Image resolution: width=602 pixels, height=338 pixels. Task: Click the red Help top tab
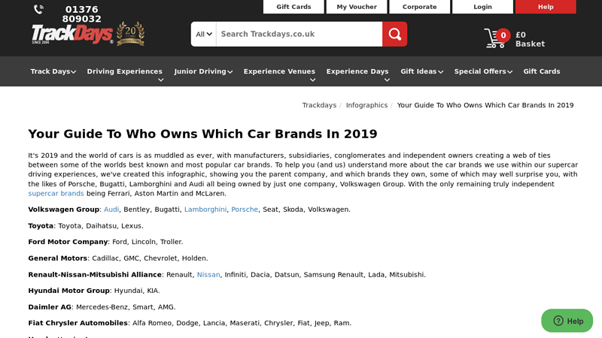pyautogui.click(x=546, y=7)
